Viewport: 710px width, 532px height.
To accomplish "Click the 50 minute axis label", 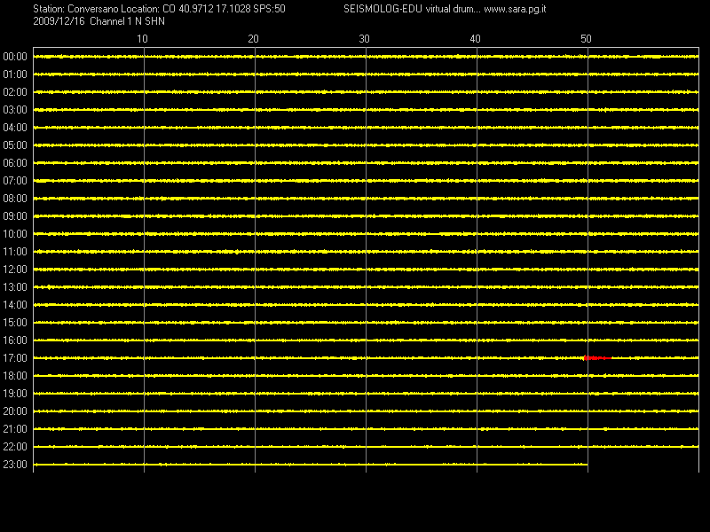I will tap(586, 39).
